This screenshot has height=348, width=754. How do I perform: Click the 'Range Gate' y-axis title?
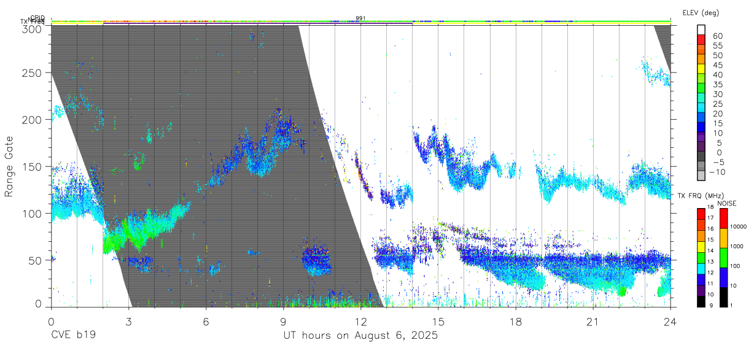(x=9, y=166)
